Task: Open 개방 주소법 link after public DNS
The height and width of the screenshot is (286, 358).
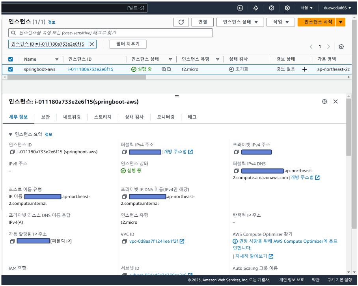Action: pos(305,178)
